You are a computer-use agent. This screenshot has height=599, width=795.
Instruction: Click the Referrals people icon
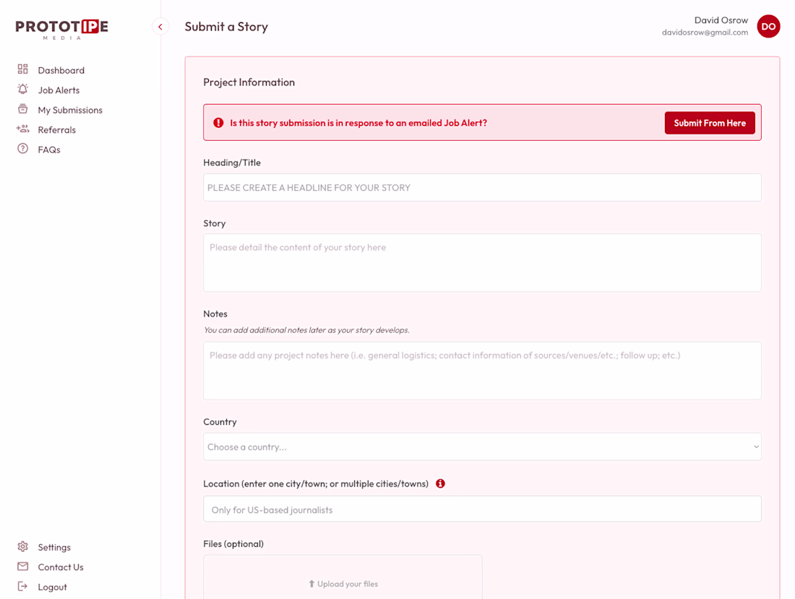(23, 129)
